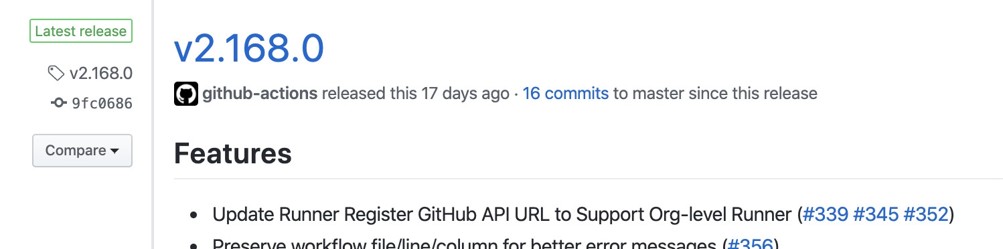
Task: Select the Latest release badge
Action: point(81,31)
